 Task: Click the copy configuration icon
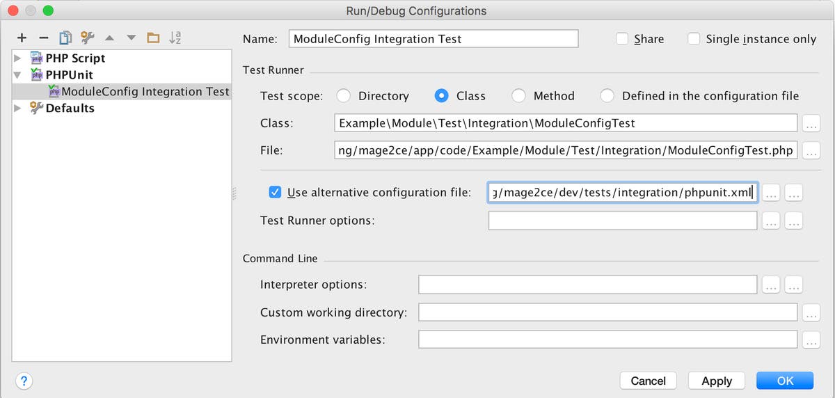point(65,38)
